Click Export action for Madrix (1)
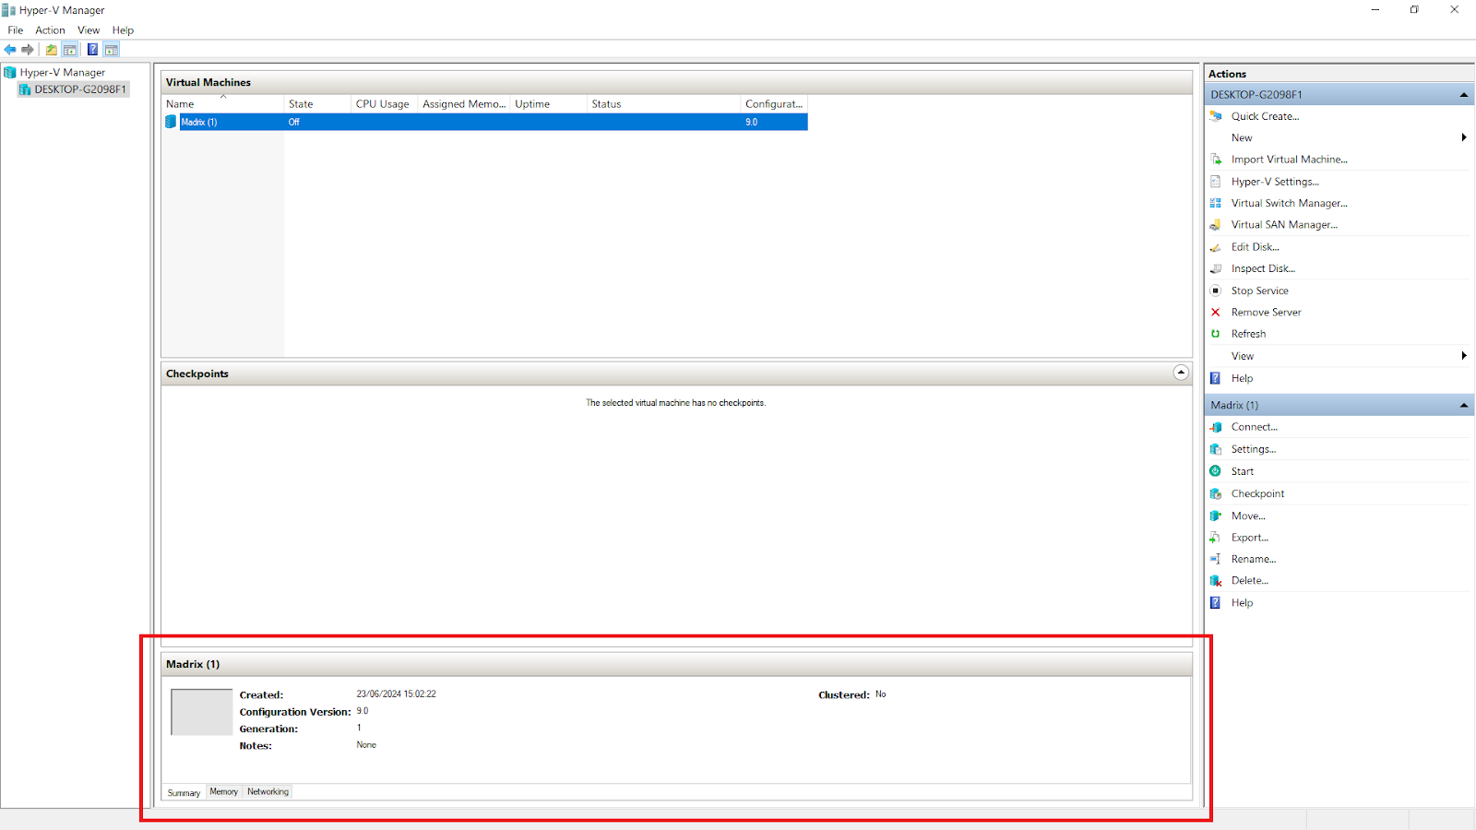This screenshot has width=1476, height=830. pos(1250,538)
